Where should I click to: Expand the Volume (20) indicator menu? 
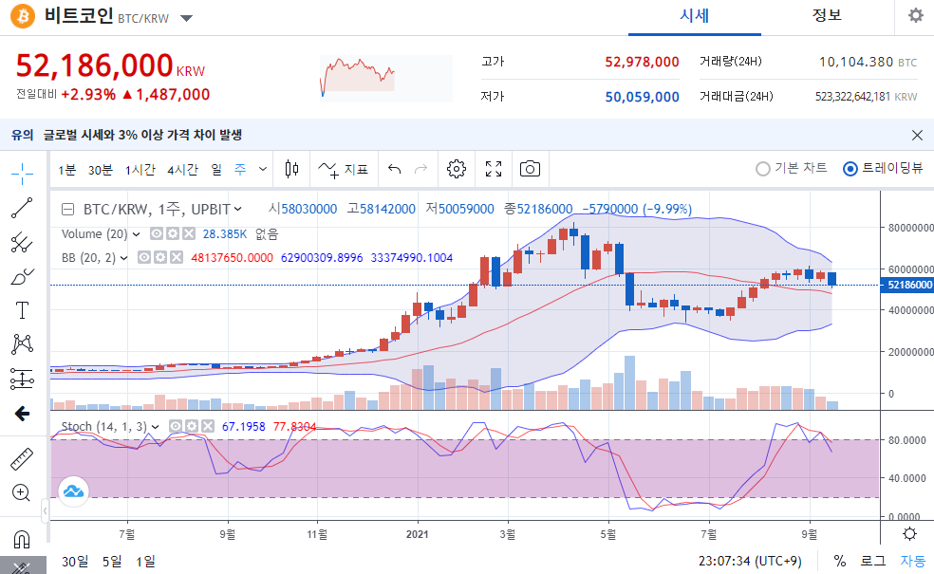pos(137,234)
